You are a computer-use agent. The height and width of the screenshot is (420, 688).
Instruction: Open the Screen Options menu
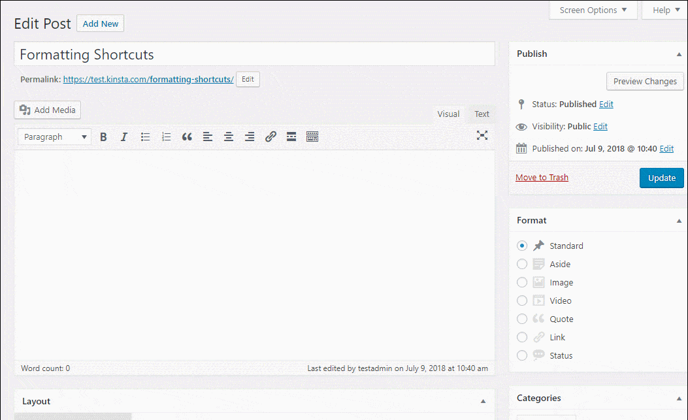coord(593,10)
